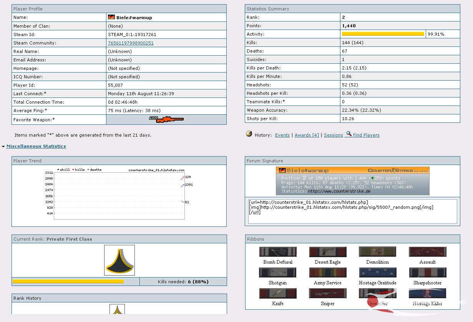Open the Miscellaneous Statistics heading link
473x322 pixels.
(36, 146)
